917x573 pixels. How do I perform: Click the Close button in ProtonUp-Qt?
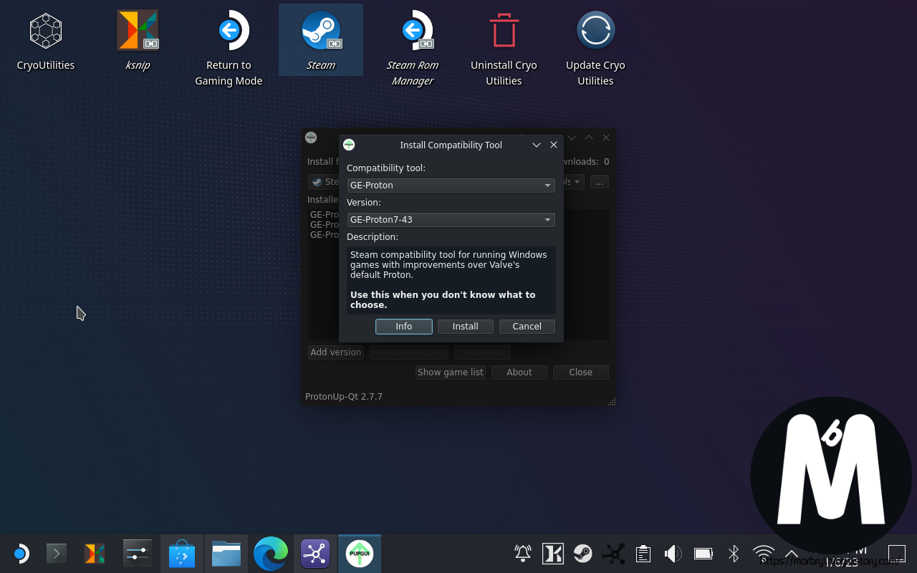(581, 372)
